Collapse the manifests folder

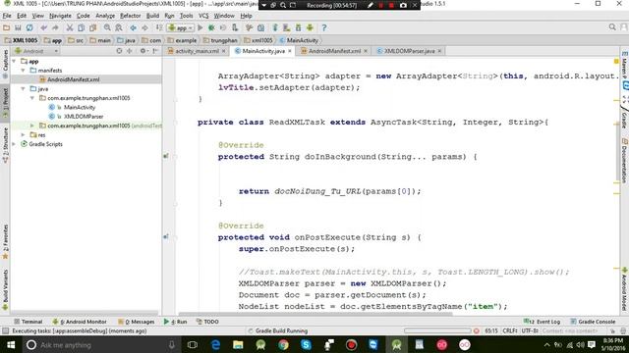pyautogui.click(x=24, y=71)
